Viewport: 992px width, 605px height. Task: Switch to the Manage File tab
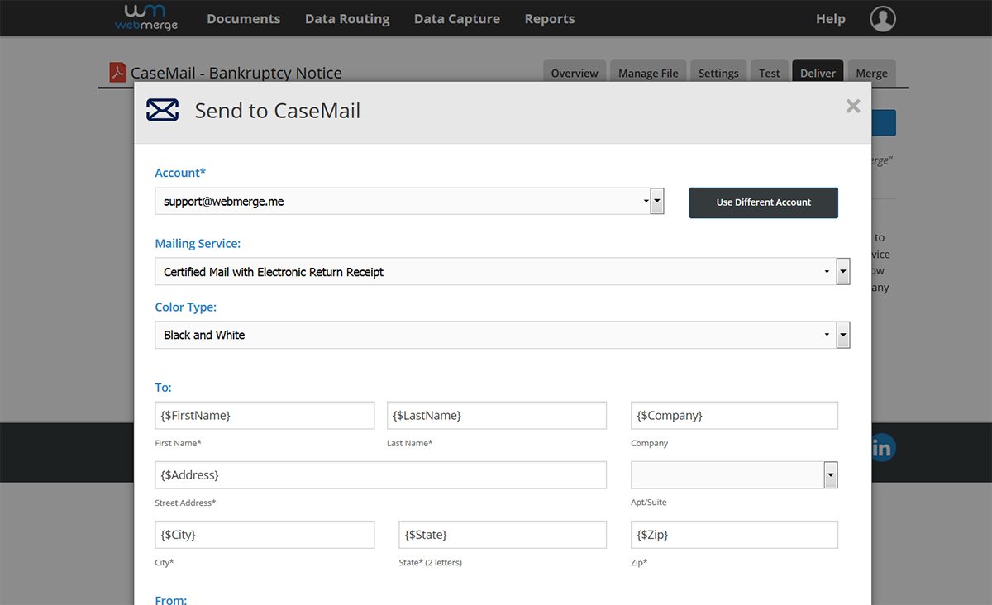(x=648, y=73)
